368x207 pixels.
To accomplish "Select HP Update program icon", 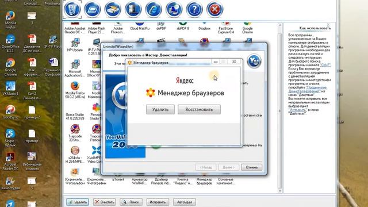I will coord(75,45).
